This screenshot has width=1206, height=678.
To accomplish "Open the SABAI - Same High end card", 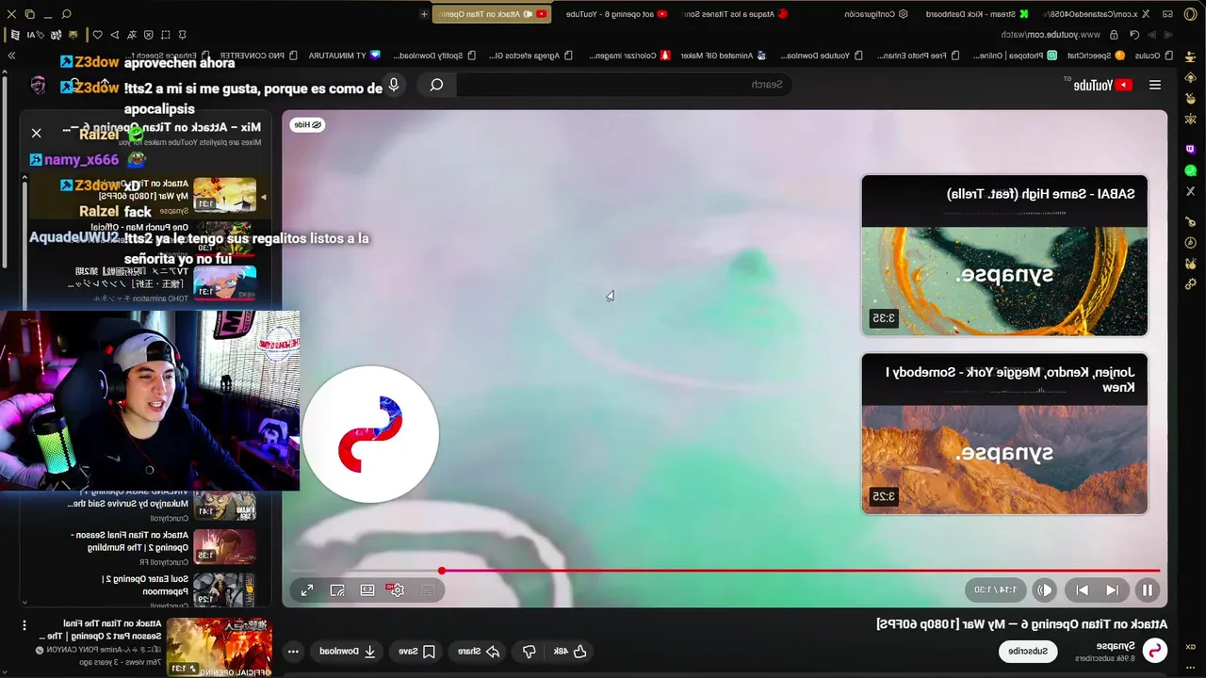I will tap(1004, 255).
